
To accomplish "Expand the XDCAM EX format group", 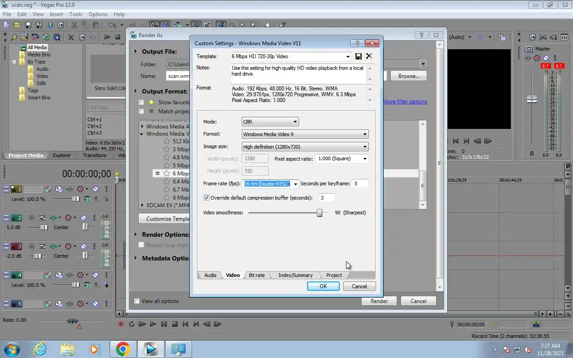I will 142,205.
